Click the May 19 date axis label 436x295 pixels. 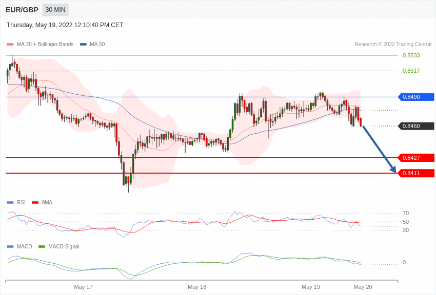311,287
